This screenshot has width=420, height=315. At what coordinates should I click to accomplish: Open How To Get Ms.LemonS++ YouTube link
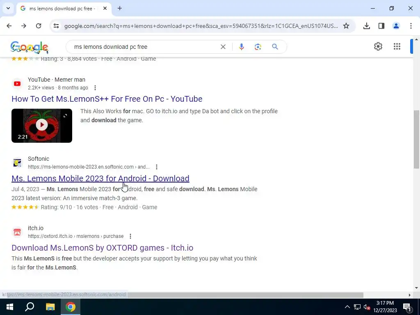pyautogui.click(x=107, y=99)
